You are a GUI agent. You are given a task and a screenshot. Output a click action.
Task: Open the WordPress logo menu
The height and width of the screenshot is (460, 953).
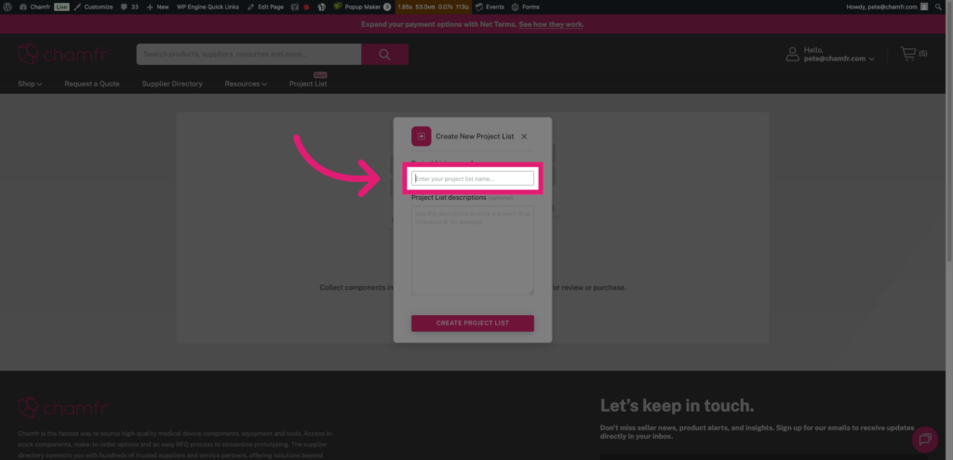pos(7,7)
